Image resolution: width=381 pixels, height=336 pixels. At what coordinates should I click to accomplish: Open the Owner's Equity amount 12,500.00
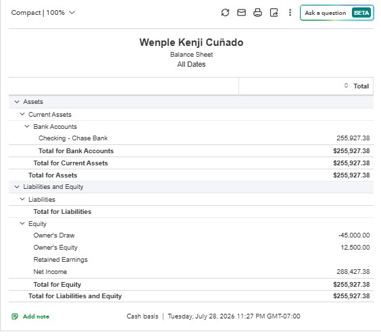point(355,247)
